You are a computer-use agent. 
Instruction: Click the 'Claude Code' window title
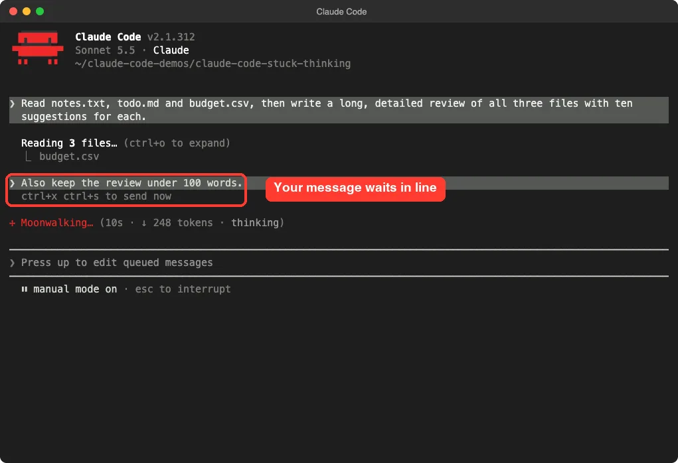tap(341, 12)
